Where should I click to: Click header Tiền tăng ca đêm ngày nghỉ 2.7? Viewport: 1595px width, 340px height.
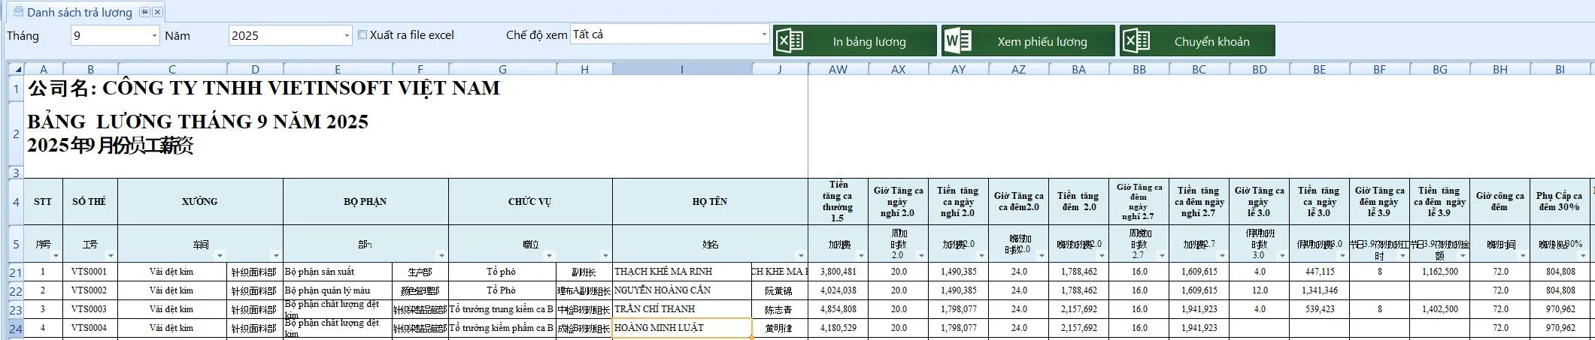(x=1199, y=202)
